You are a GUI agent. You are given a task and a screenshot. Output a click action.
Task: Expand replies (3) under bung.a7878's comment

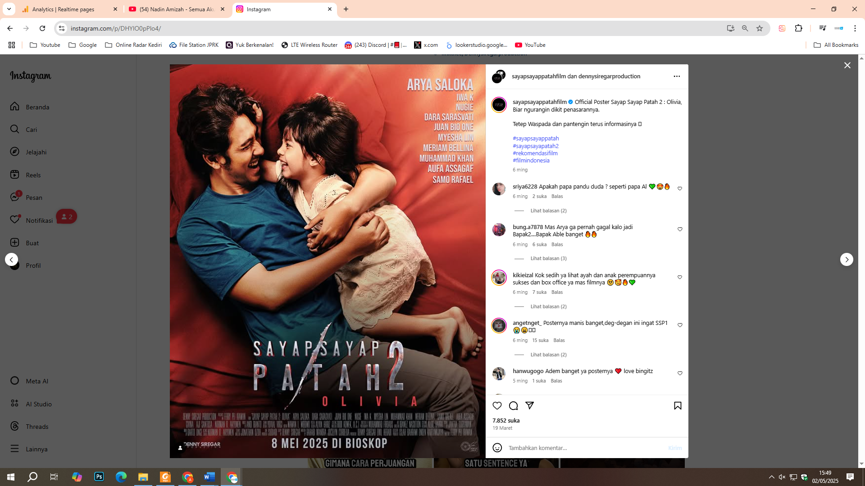548,258
